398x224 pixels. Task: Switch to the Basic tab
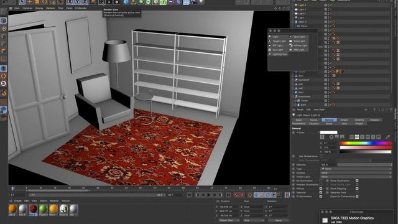pyautogui.click(x=299, y=120)
